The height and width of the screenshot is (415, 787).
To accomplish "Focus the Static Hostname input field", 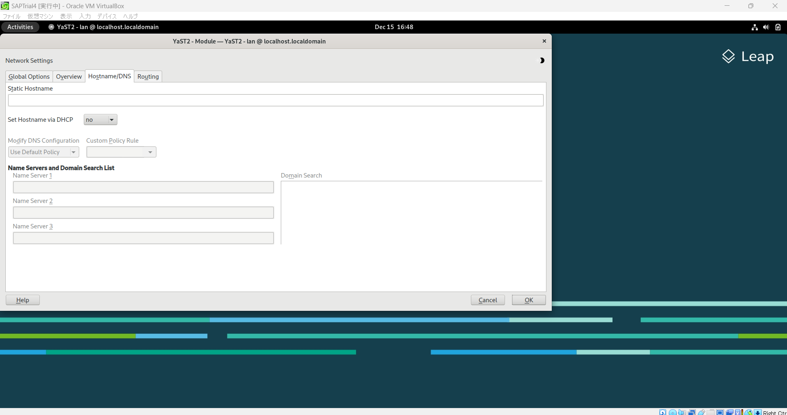I will (276, 100).
